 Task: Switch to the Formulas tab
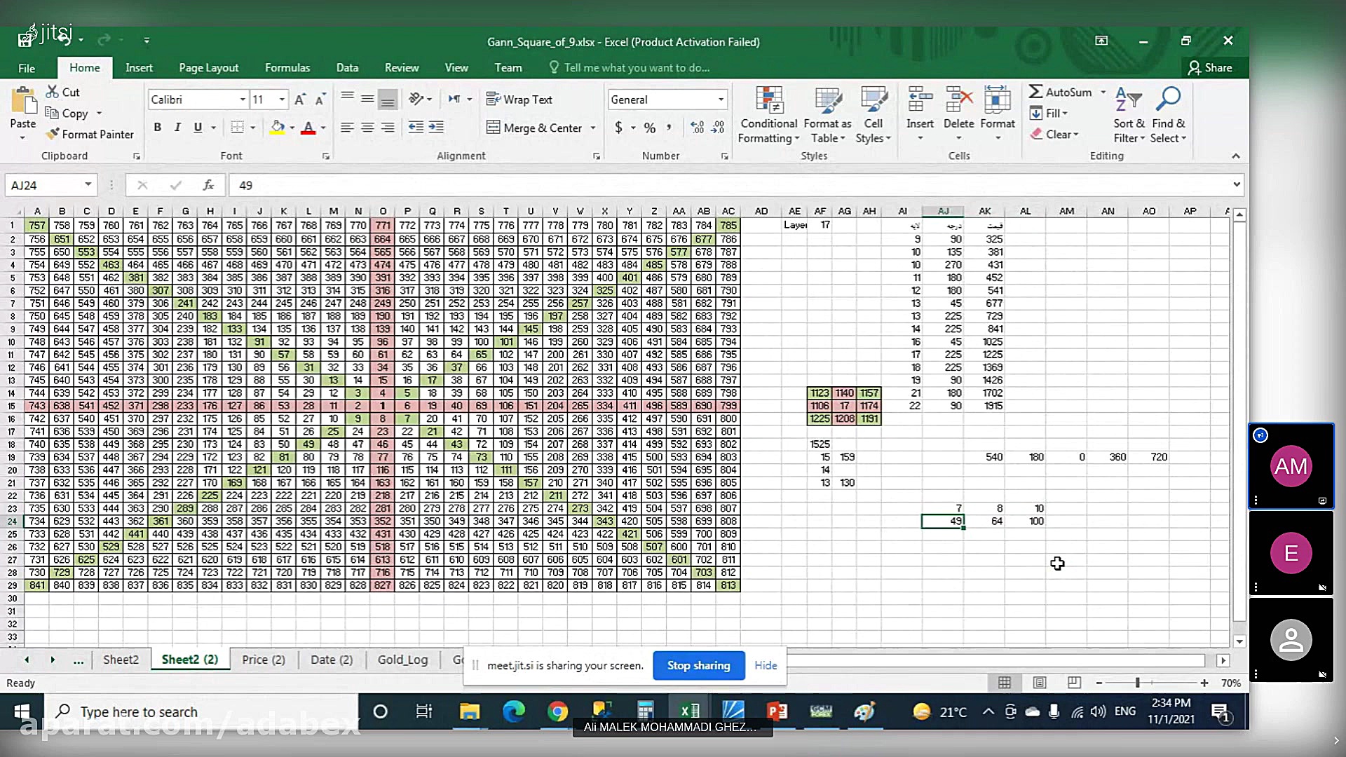click(287, 67)
